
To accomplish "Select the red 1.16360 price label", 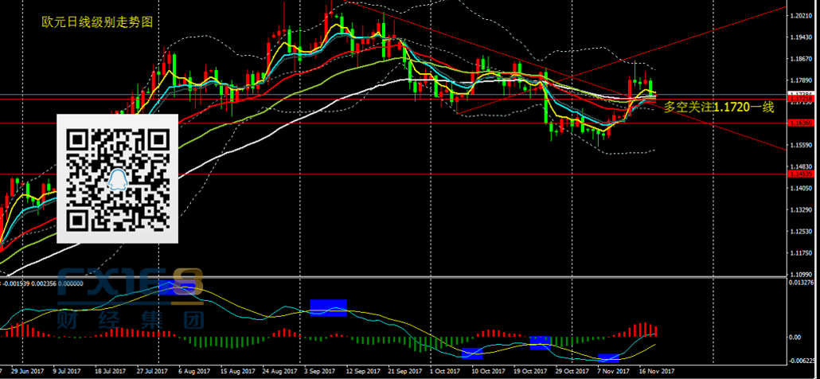I will (799, 123).
